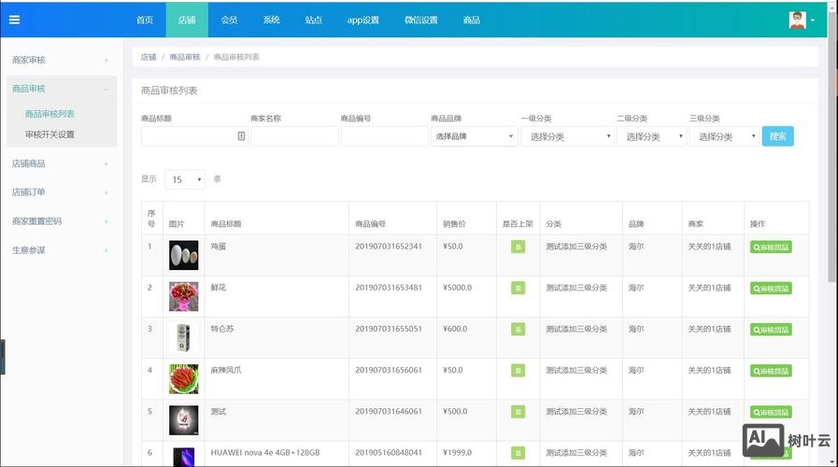The height and width of the screenshot is (467, 838).
Task: Click HUAWEI nova 4e 4GB+128GB title
Action: click(265, 453)
